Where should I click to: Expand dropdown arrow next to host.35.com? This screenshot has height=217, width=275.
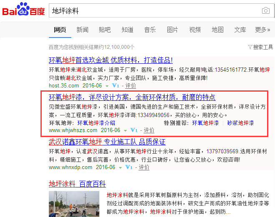coord(107,86)
